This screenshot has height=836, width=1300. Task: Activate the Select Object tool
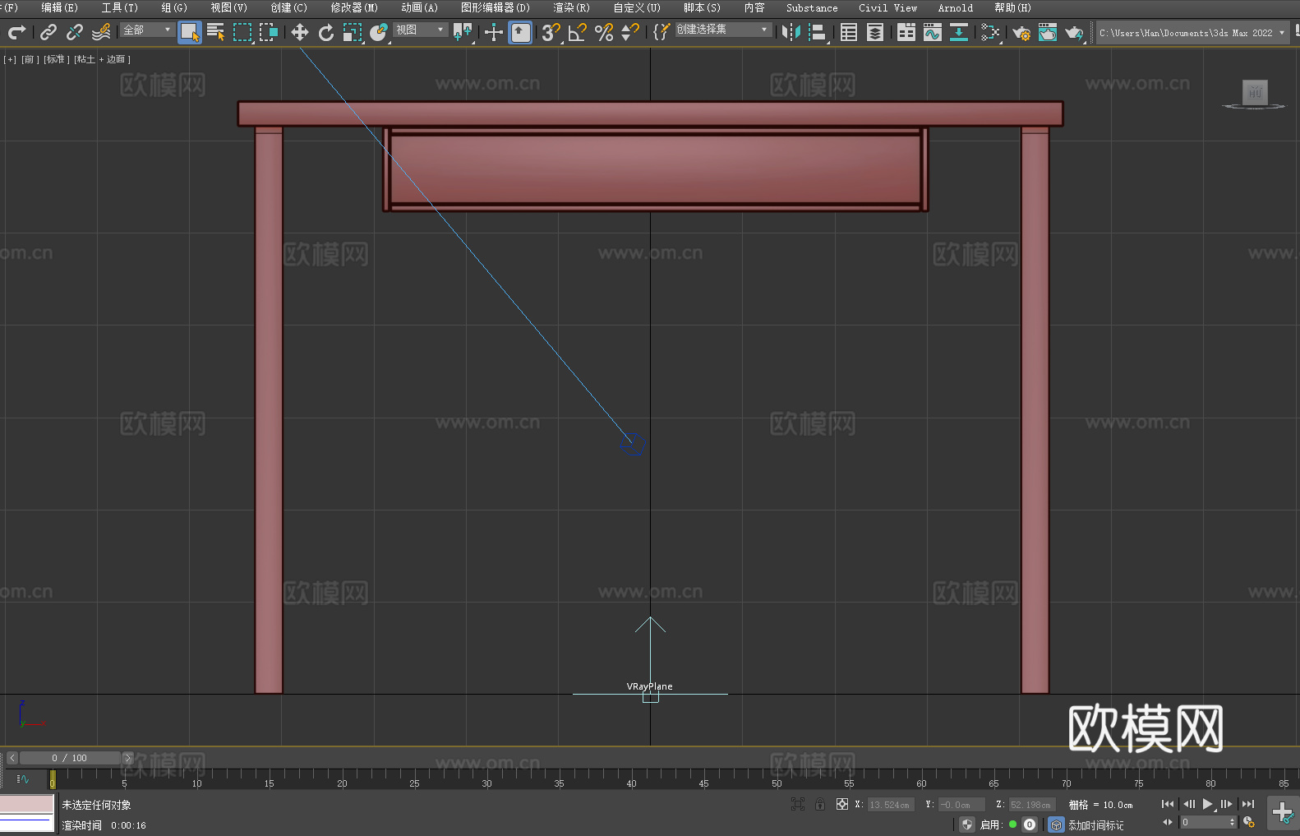pyautogui.click(x=190, y=32)
